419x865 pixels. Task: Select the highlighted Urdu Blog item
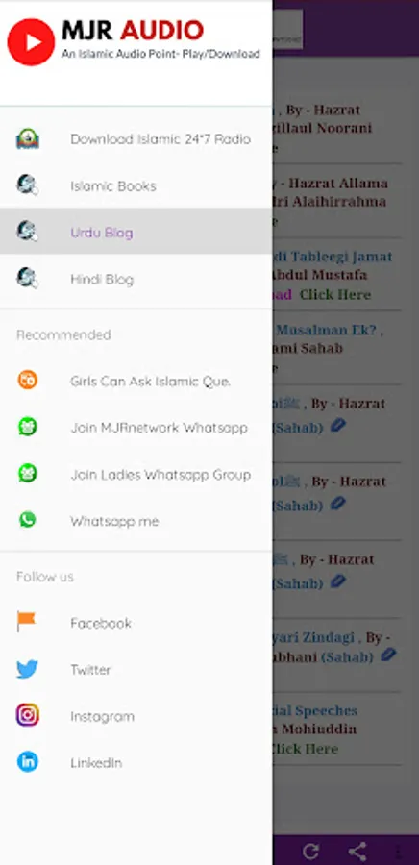point(136,232)
